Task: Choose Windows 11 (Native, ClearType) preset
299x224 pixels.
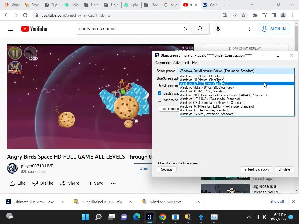Action: coord(237,76)
